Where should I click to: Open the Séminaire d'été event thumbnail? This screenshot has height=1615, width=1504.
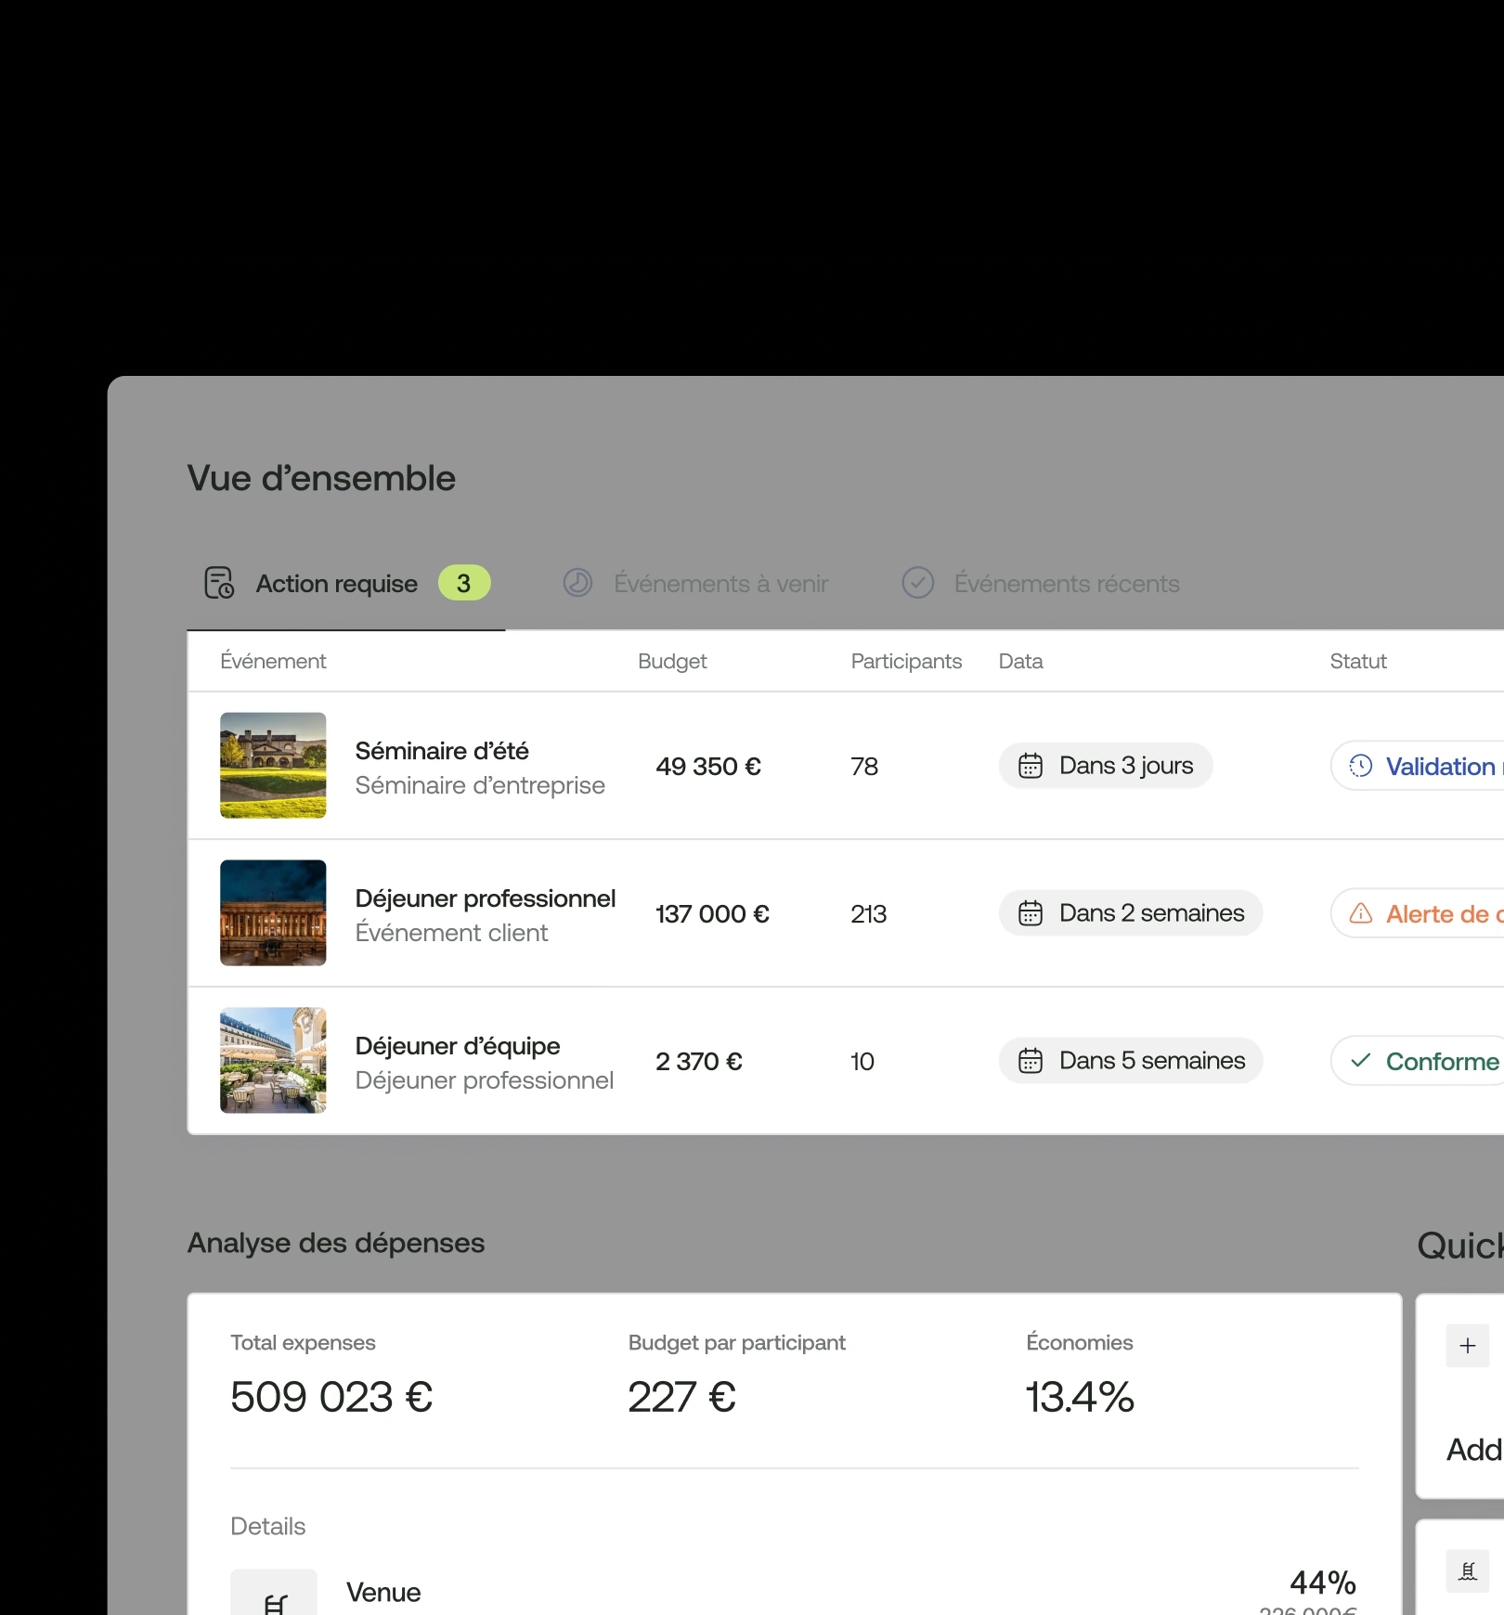(273, 765)
